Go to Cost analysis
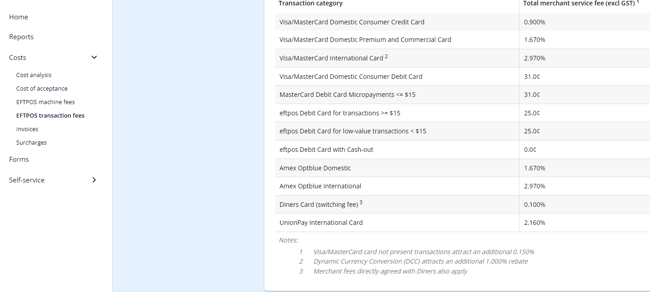Viewport: 650px width, 292px height. pos(34,75)
